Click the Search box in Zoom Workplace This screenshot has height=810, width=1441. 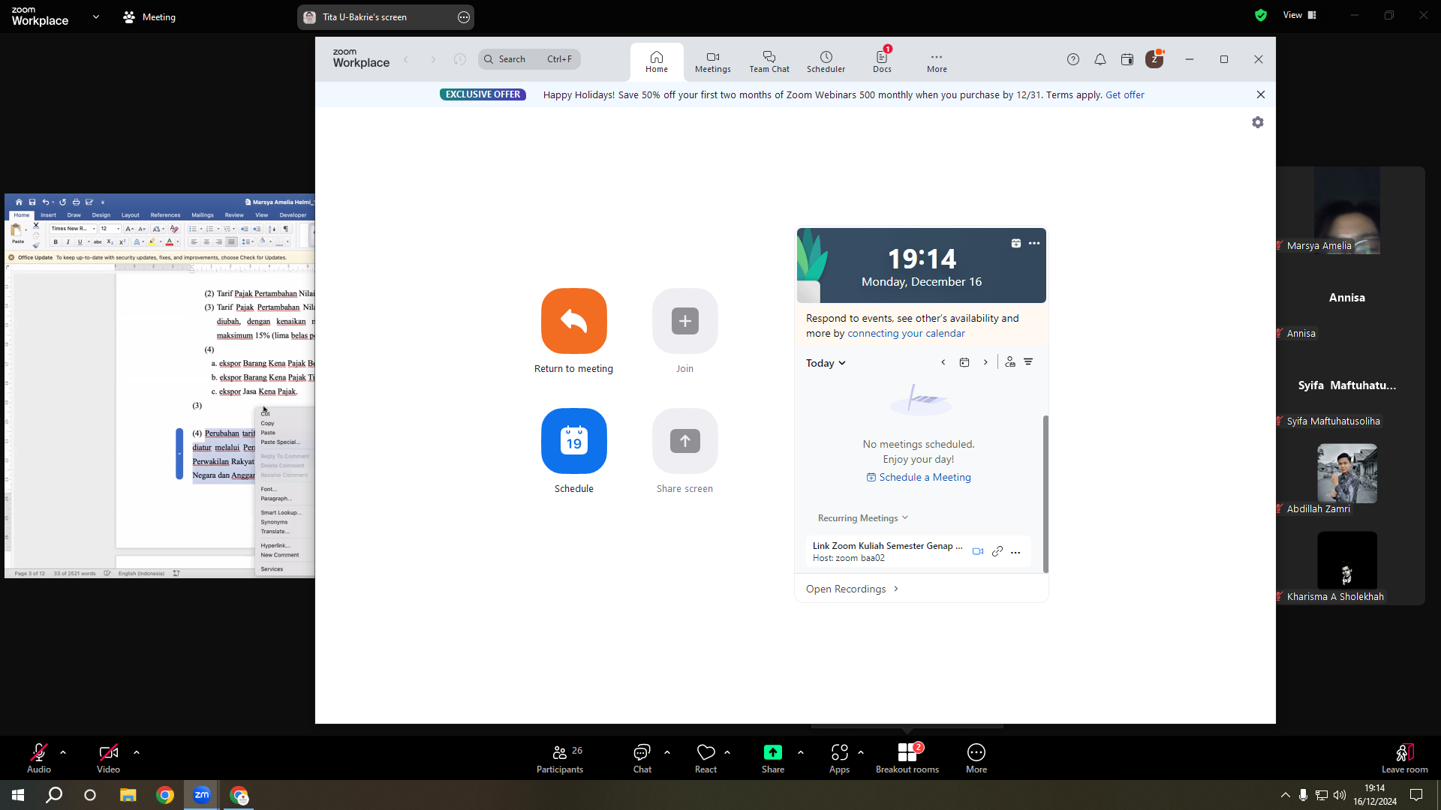[x=529, y=59]
